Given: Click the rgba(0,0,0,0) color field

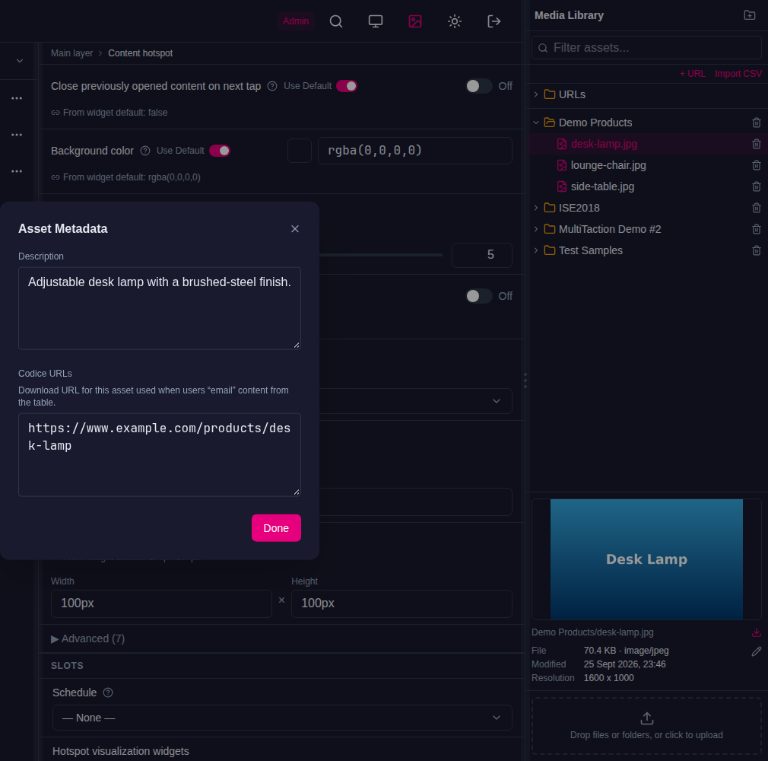Looking at the screenshot, I should click(415, 151).
